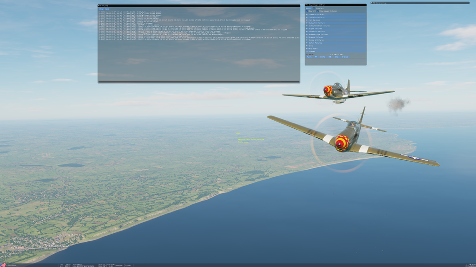Click the horizontal scrollbar of the X-Ray Log
This screenshot has height=267, width=476.
point(199,82)
